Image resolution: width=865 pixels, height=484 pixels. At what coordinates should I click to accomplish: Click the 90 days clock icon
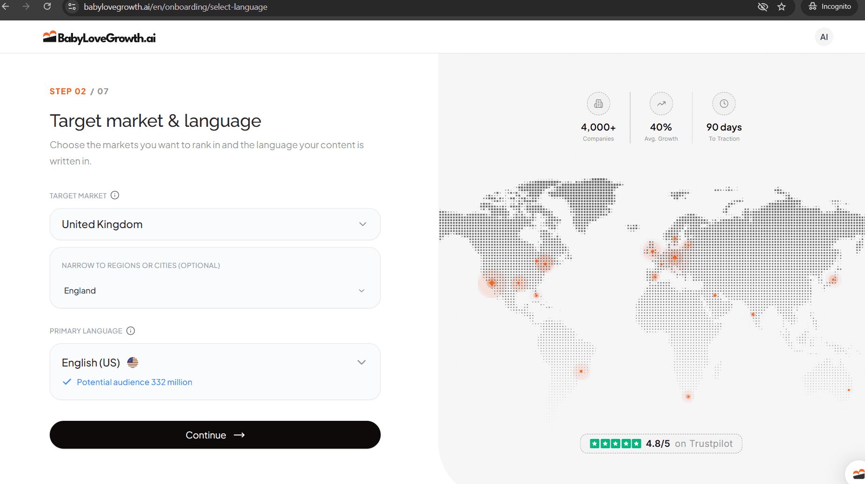coord(724,104)
